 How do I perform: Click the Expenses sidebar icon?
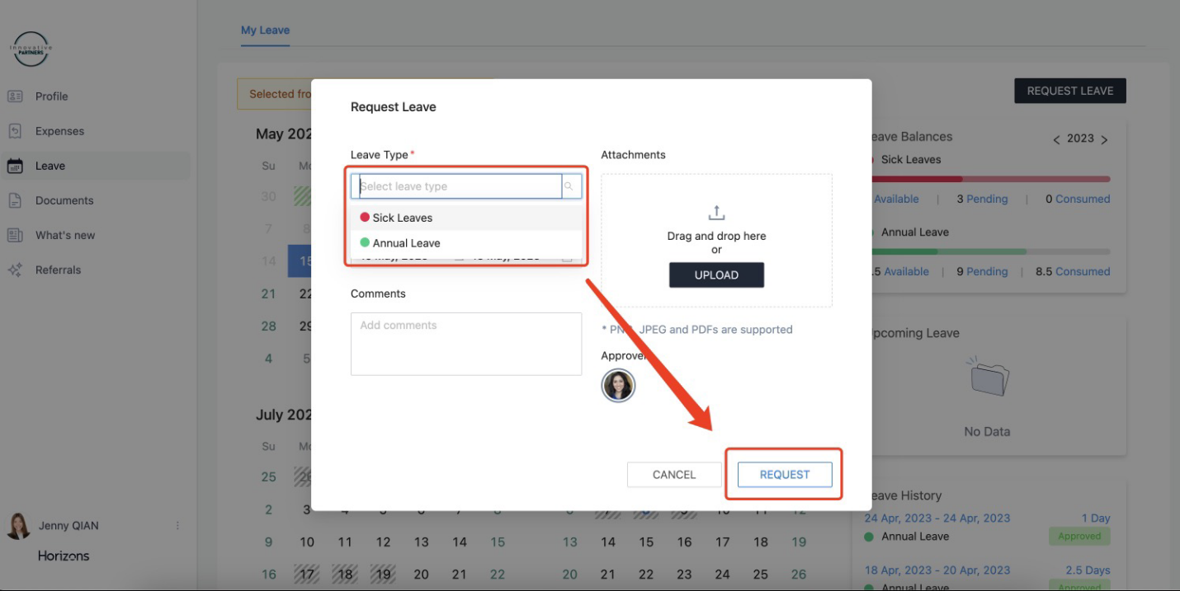coord(15,131)
